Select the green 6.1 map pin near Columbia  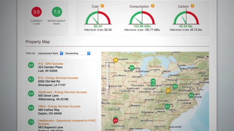click(x=167, y=107)
